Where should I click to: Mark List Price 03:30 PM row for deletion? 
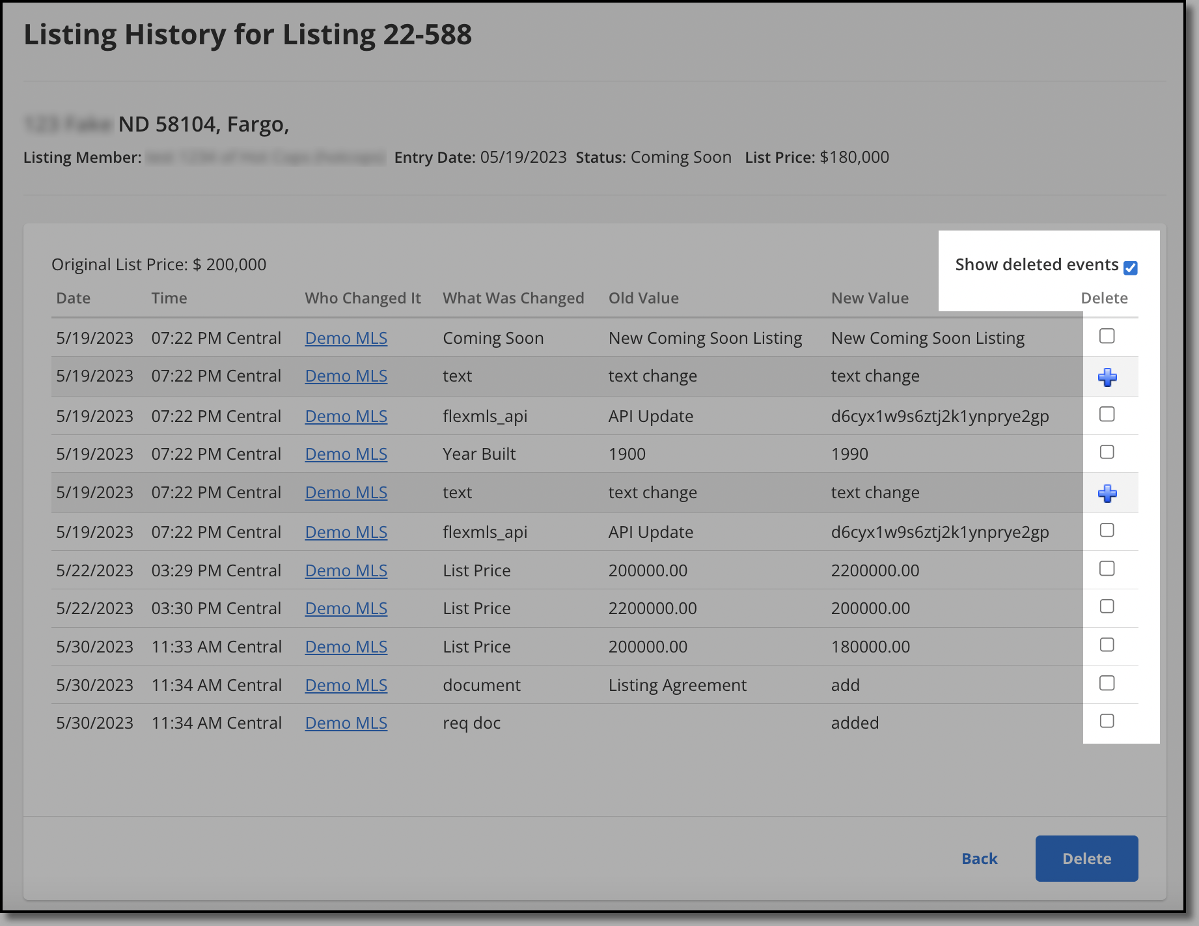[1107, 606]
